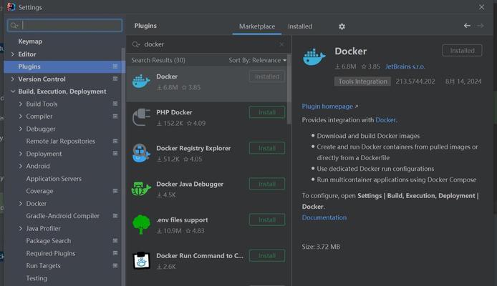Click the project-level marker beside Coverage
Image resolution: width=497 pixels, height=286 pixels.
(115, 191)
